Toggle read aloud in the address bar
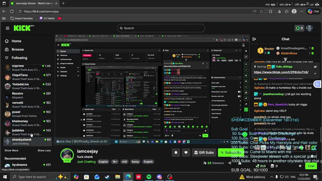Screen dimensions: 322x181 255,11
